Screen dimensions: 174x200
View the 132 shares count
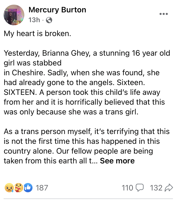156,188
